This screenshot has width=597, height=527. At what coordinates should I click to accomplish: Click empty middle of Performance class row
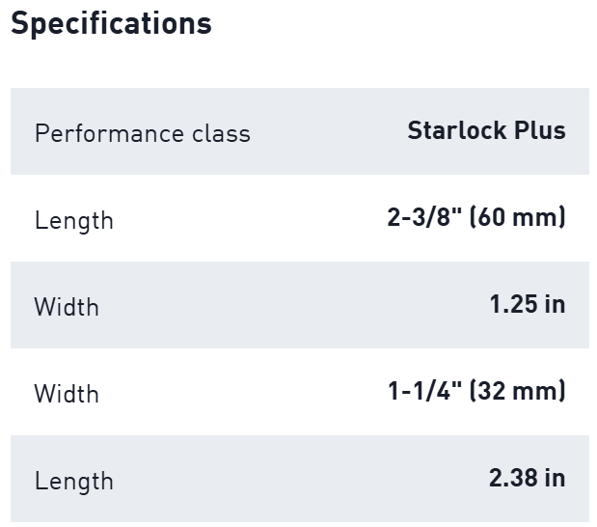[328, 131]
